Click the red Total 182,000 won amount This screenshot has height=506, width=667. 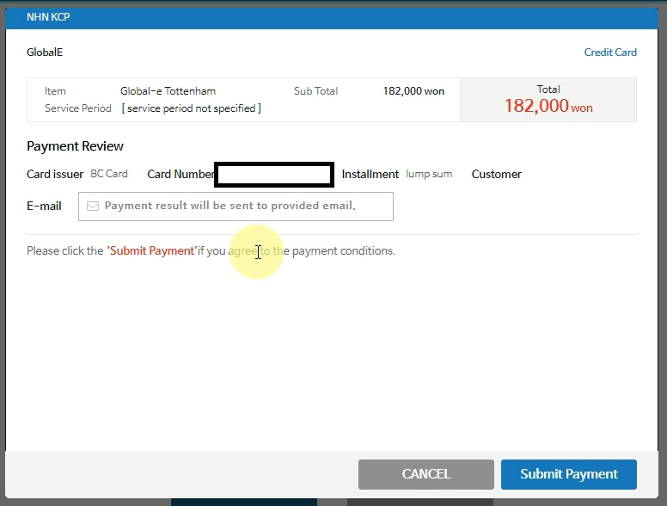pos(548,106)
